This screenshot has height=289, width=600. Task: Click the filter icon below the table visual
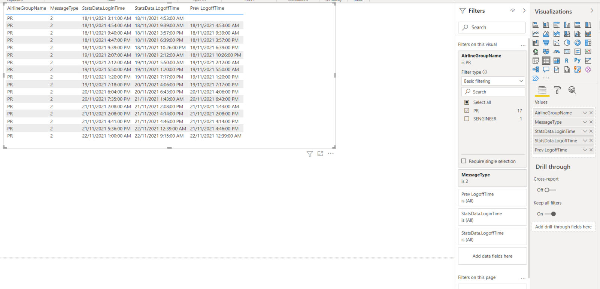[x=310, y=154]
